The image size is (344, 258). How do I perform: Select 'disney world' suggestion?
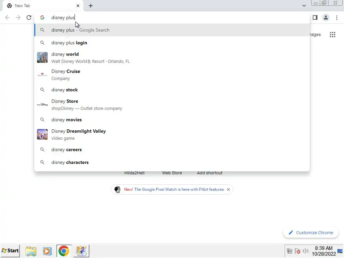point(172,57)
